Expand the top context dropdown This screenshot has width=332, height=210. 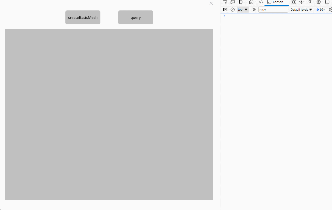click(243, 10)
